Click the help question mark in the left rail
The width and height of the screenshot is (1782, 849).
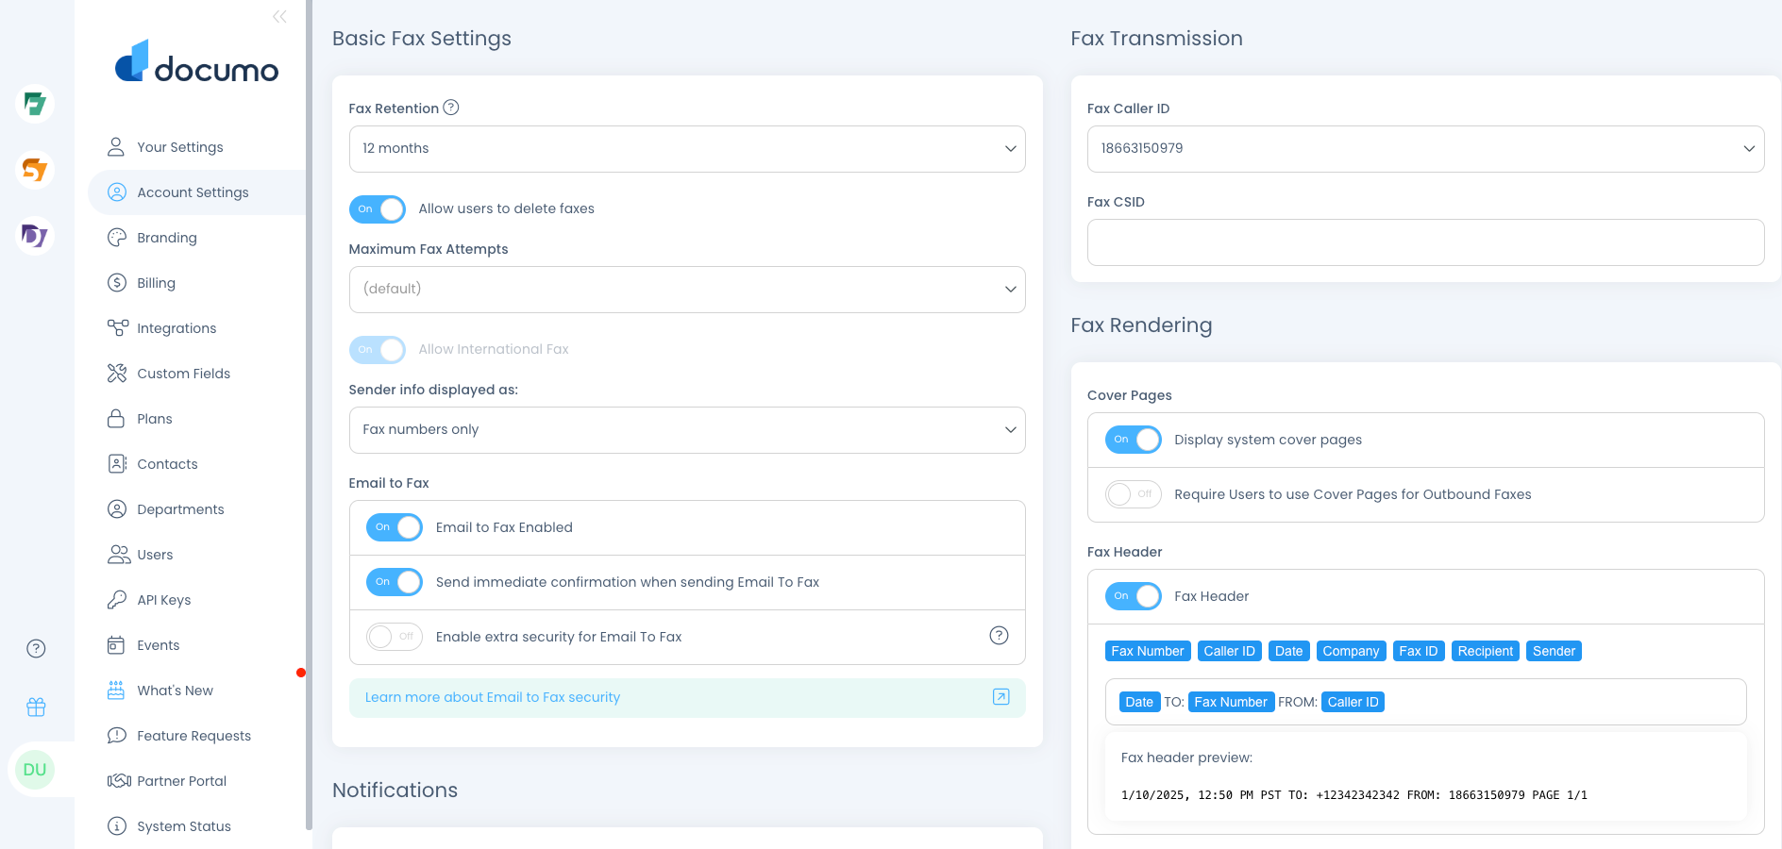pos(36,648)
